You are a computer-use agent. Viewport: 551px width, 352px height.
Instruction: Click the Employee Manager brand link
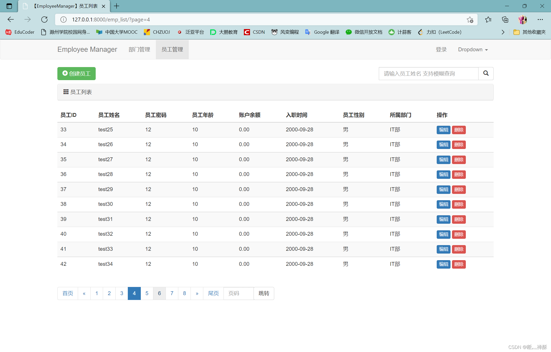tap(87, 49)
